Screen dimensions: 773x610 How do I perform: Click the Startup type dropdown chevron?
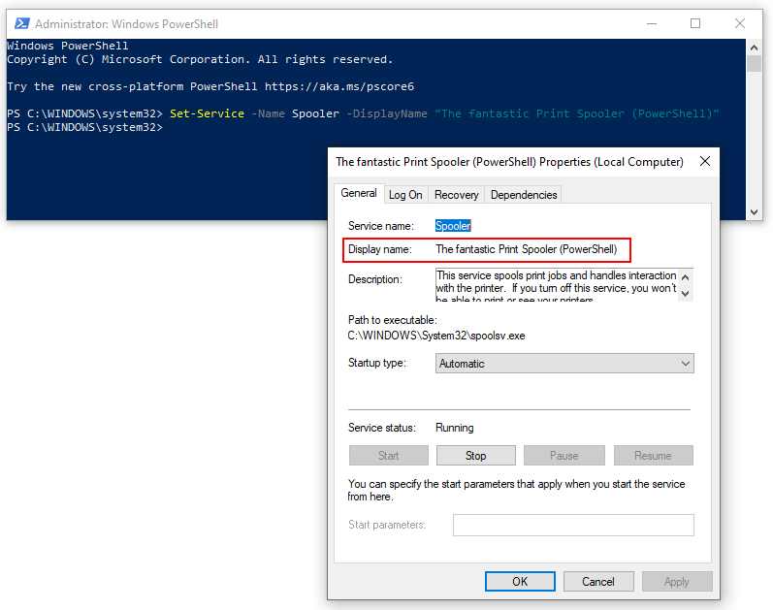point(685,364)
